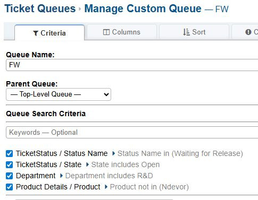The height and width of the screenshot is (200, 258).
Task: Uncheck the Product Details / Product checkbox
Action: [x=9, y=187]
